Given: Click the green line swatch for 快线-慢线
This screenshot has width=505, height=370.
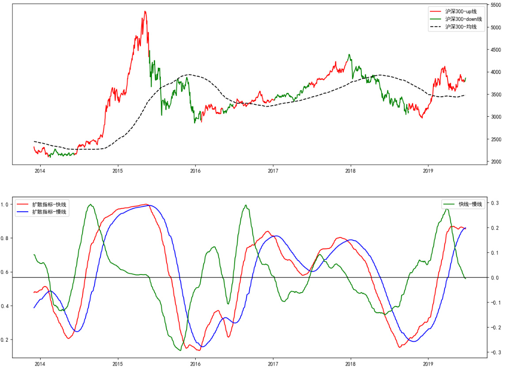Looking at the screenshot, I should (x=450, y=204).
